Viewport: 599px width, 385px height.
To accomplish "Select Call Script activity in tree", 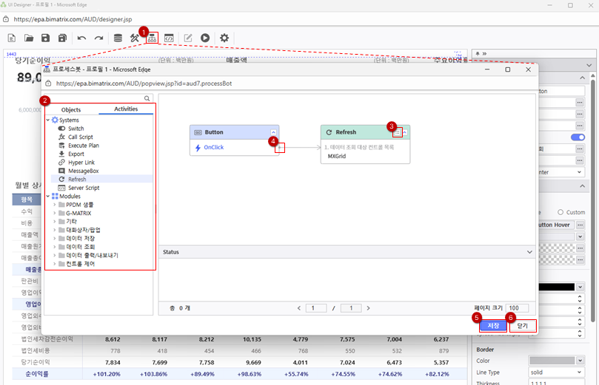I will coord(80,137).
